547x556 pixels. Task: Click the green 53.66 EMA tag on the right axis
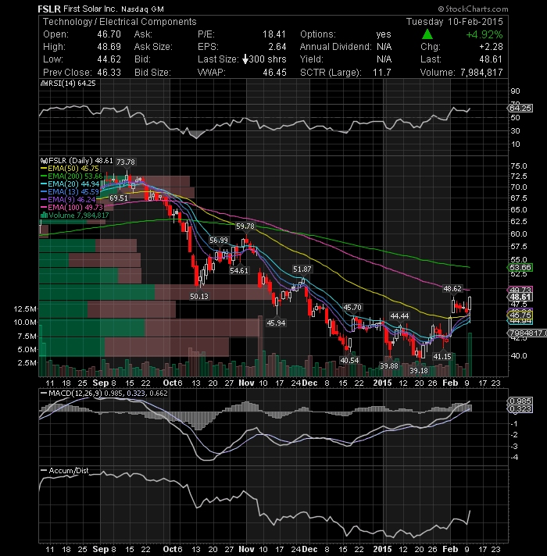(x=520, y=267)
